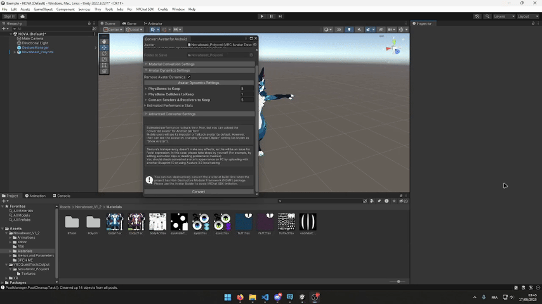Switch to the Console tab
The height and width of the screenshot is (304, 542).
pyautogui.click(x=63, y=196)
